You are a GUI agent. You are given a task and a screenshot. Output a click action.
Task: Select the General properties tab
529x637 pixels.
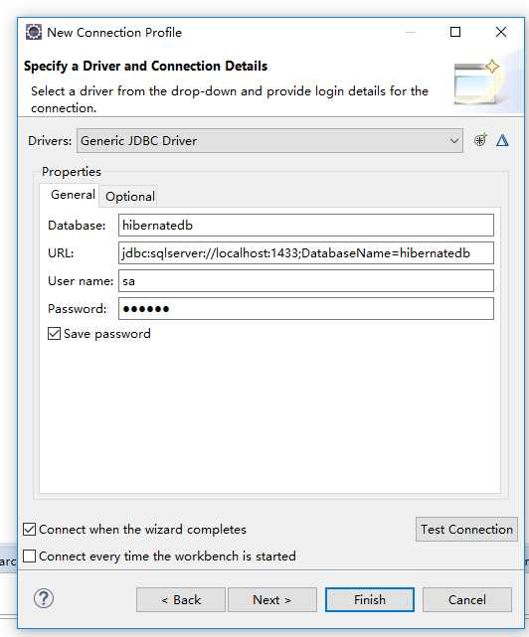[x=73, y=195]
